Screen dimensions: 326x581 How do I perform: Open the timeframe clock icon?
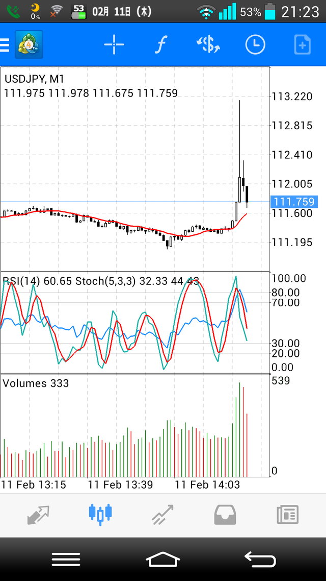[255, 44]
